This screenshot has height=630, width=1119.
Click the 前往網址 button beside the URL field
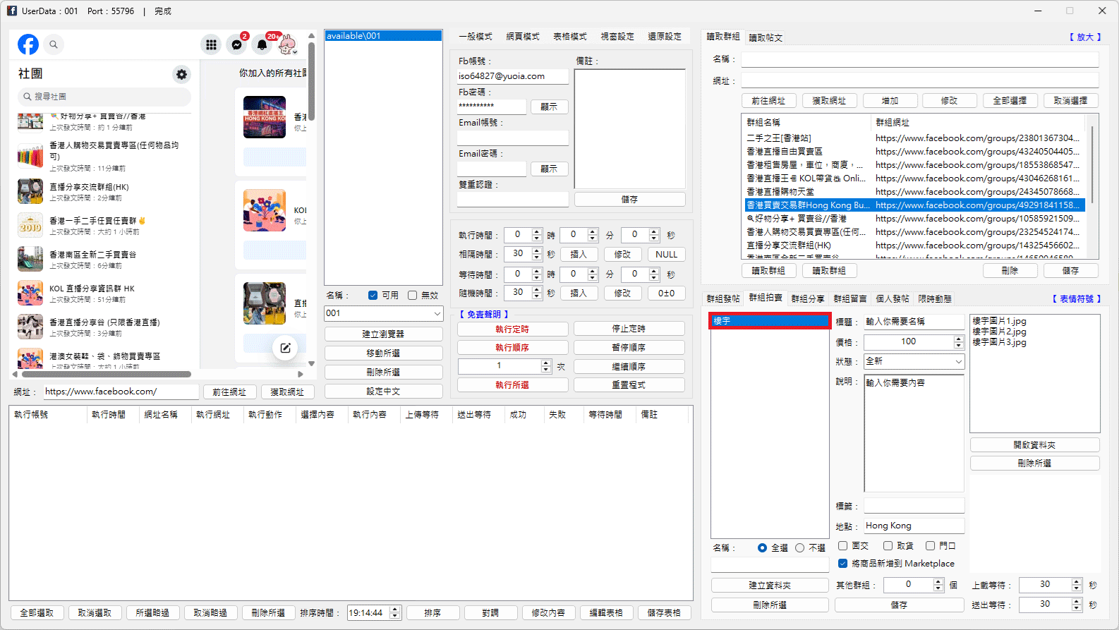pos(229,392)
